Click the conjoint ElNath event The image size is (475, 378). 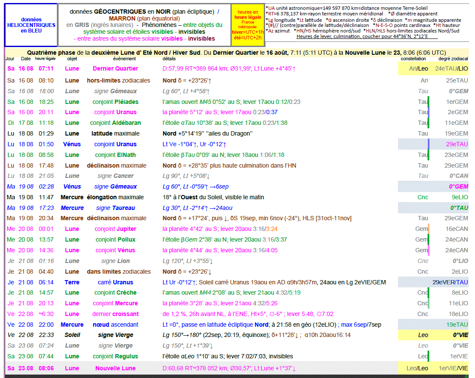[115, 155]
